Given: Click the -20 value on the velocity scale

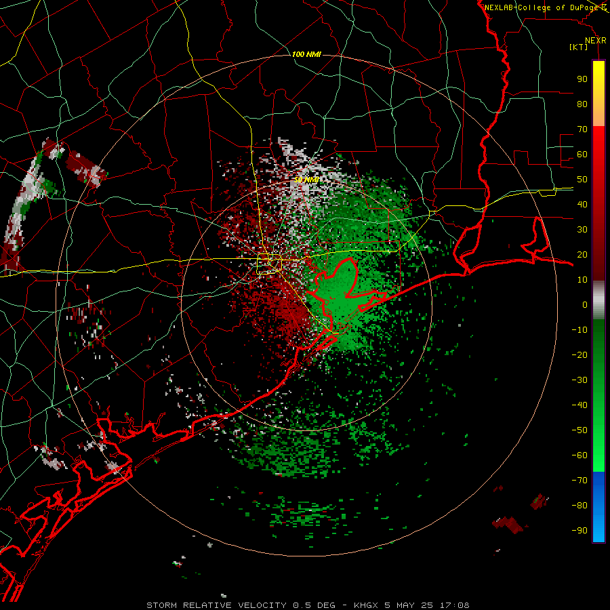Looking at the screenshot, I should coord(579,354).
